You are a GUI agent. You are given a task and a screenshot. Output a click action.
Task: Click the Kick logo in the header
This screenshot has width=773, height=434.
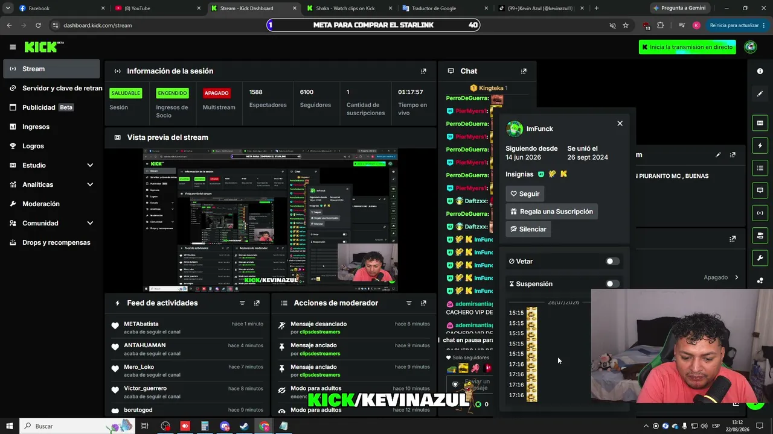coord(44,47)
